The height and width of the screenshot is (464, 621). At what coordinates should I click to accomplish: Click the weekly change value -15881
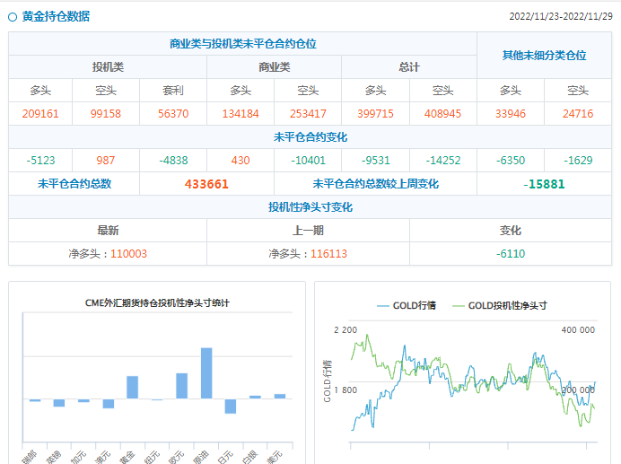click(x=544, y=184)
